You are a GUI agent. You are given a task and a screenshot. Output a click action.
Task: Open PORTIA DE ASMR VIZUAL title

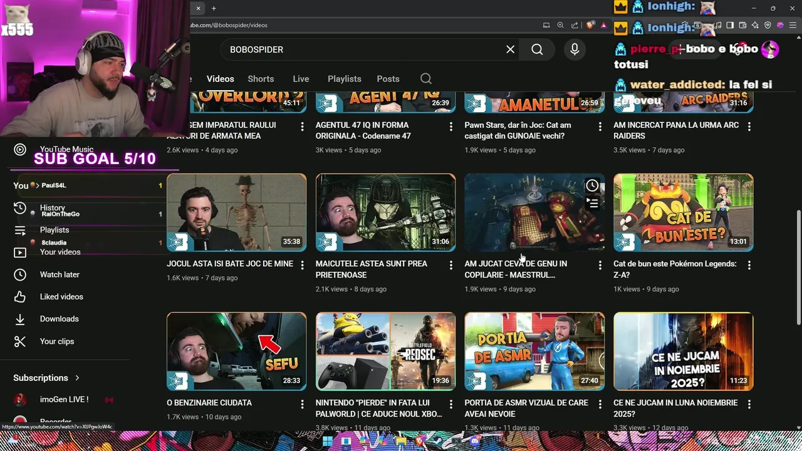(526, 408)
